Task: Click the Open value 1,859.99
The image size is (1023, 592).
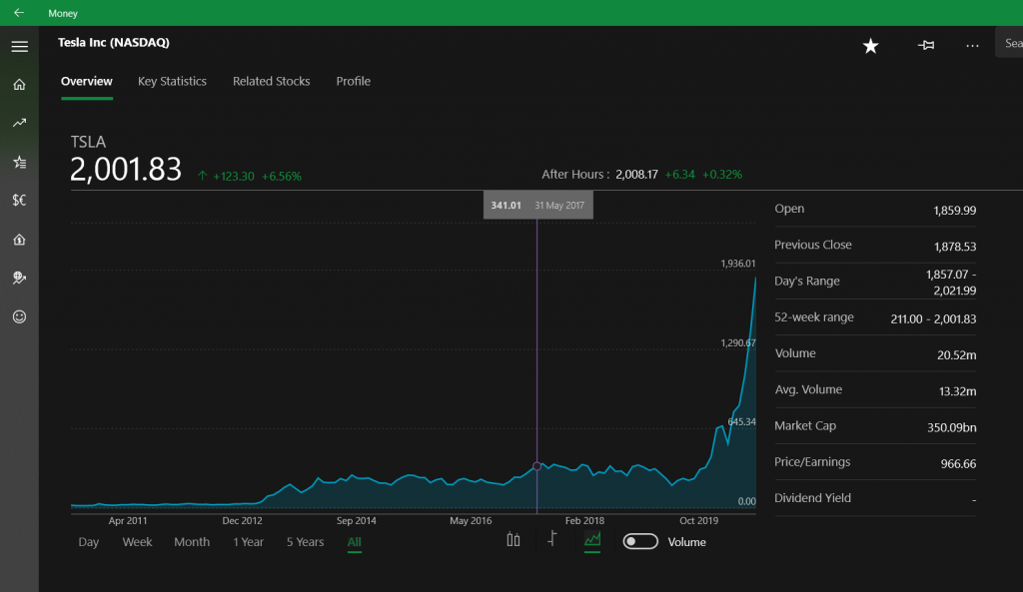Action: (x=954, y=211)
